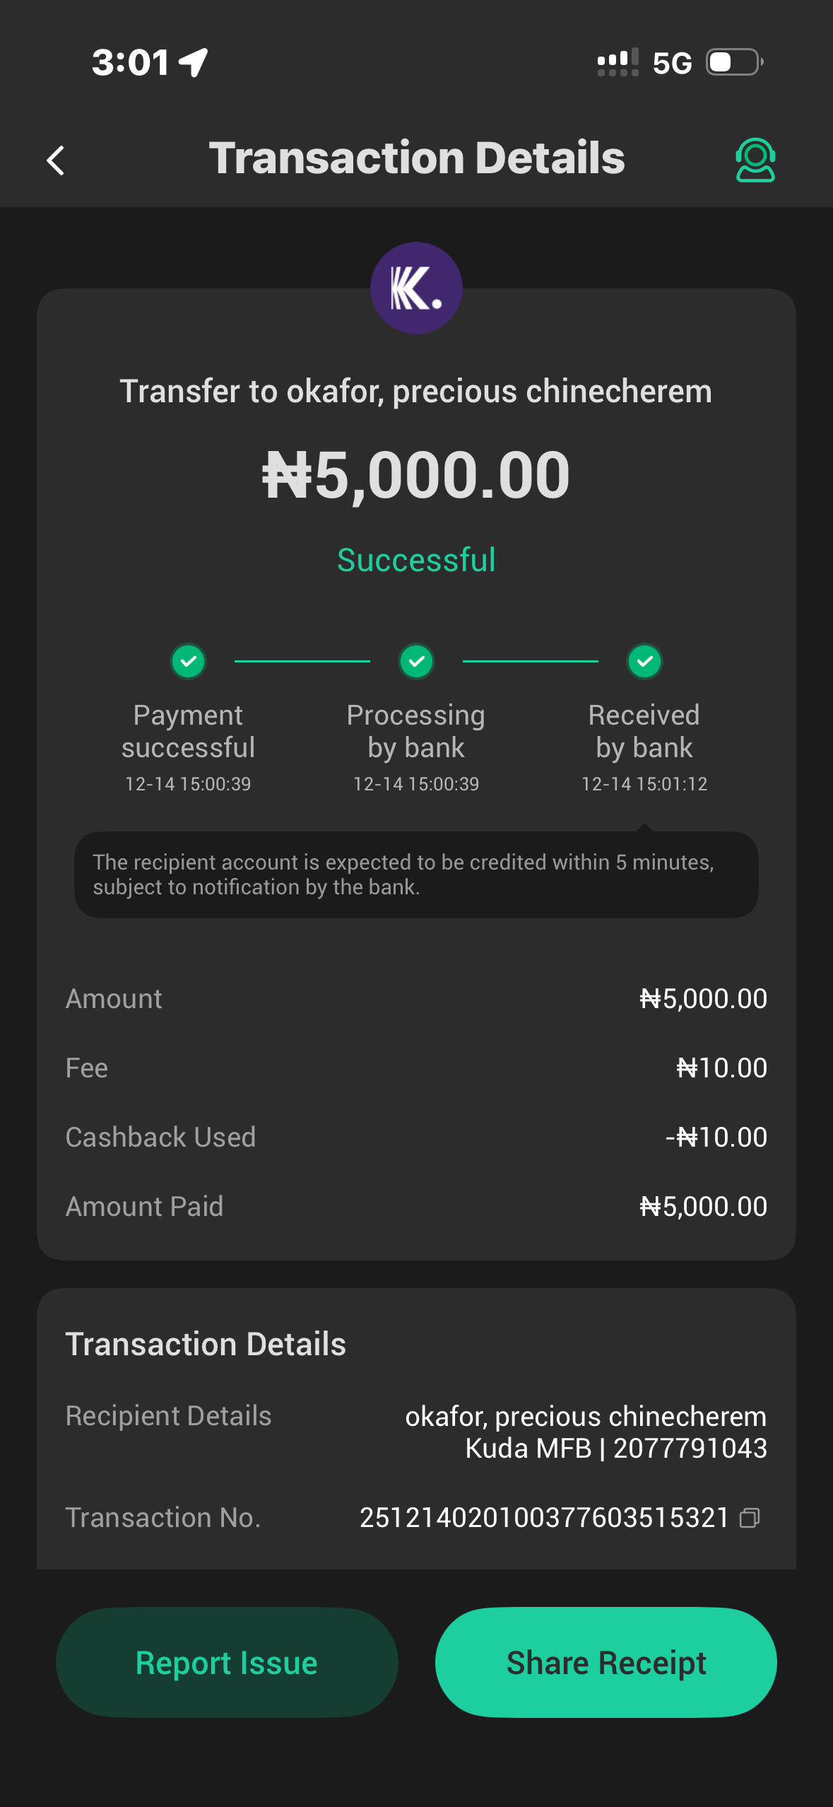Tap the back arrow in header
Screen dimensions: 833x1807
click(x=56, y=160)
